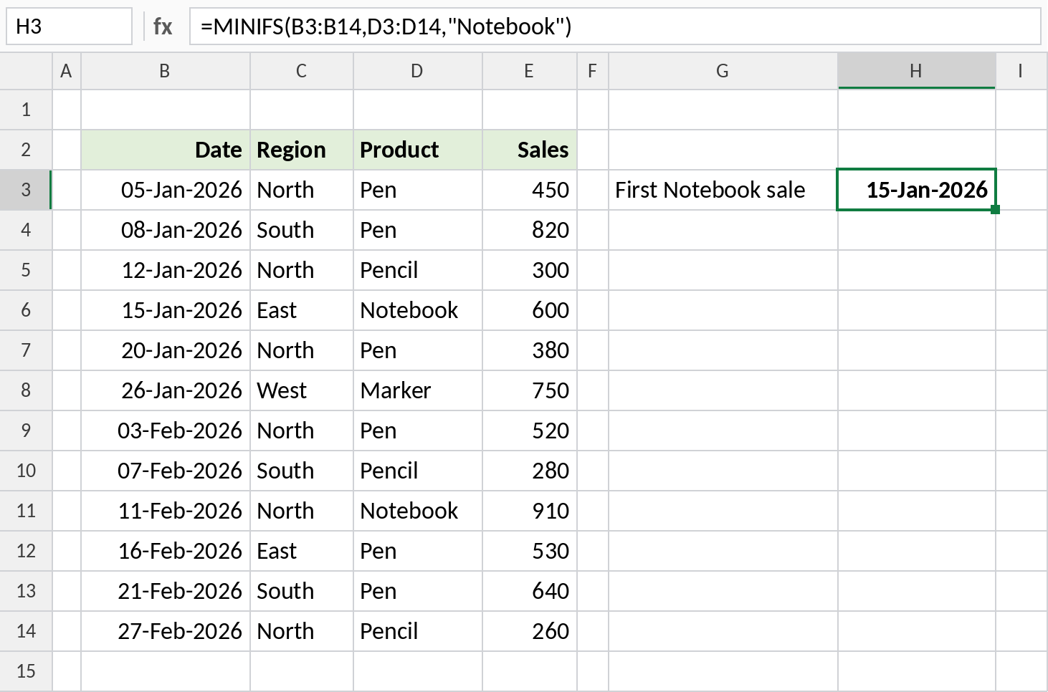This screenshot has width=1048, height=692.
Task: Click the formula bar with MINIFS formula
Action: (x=615, y=27)
